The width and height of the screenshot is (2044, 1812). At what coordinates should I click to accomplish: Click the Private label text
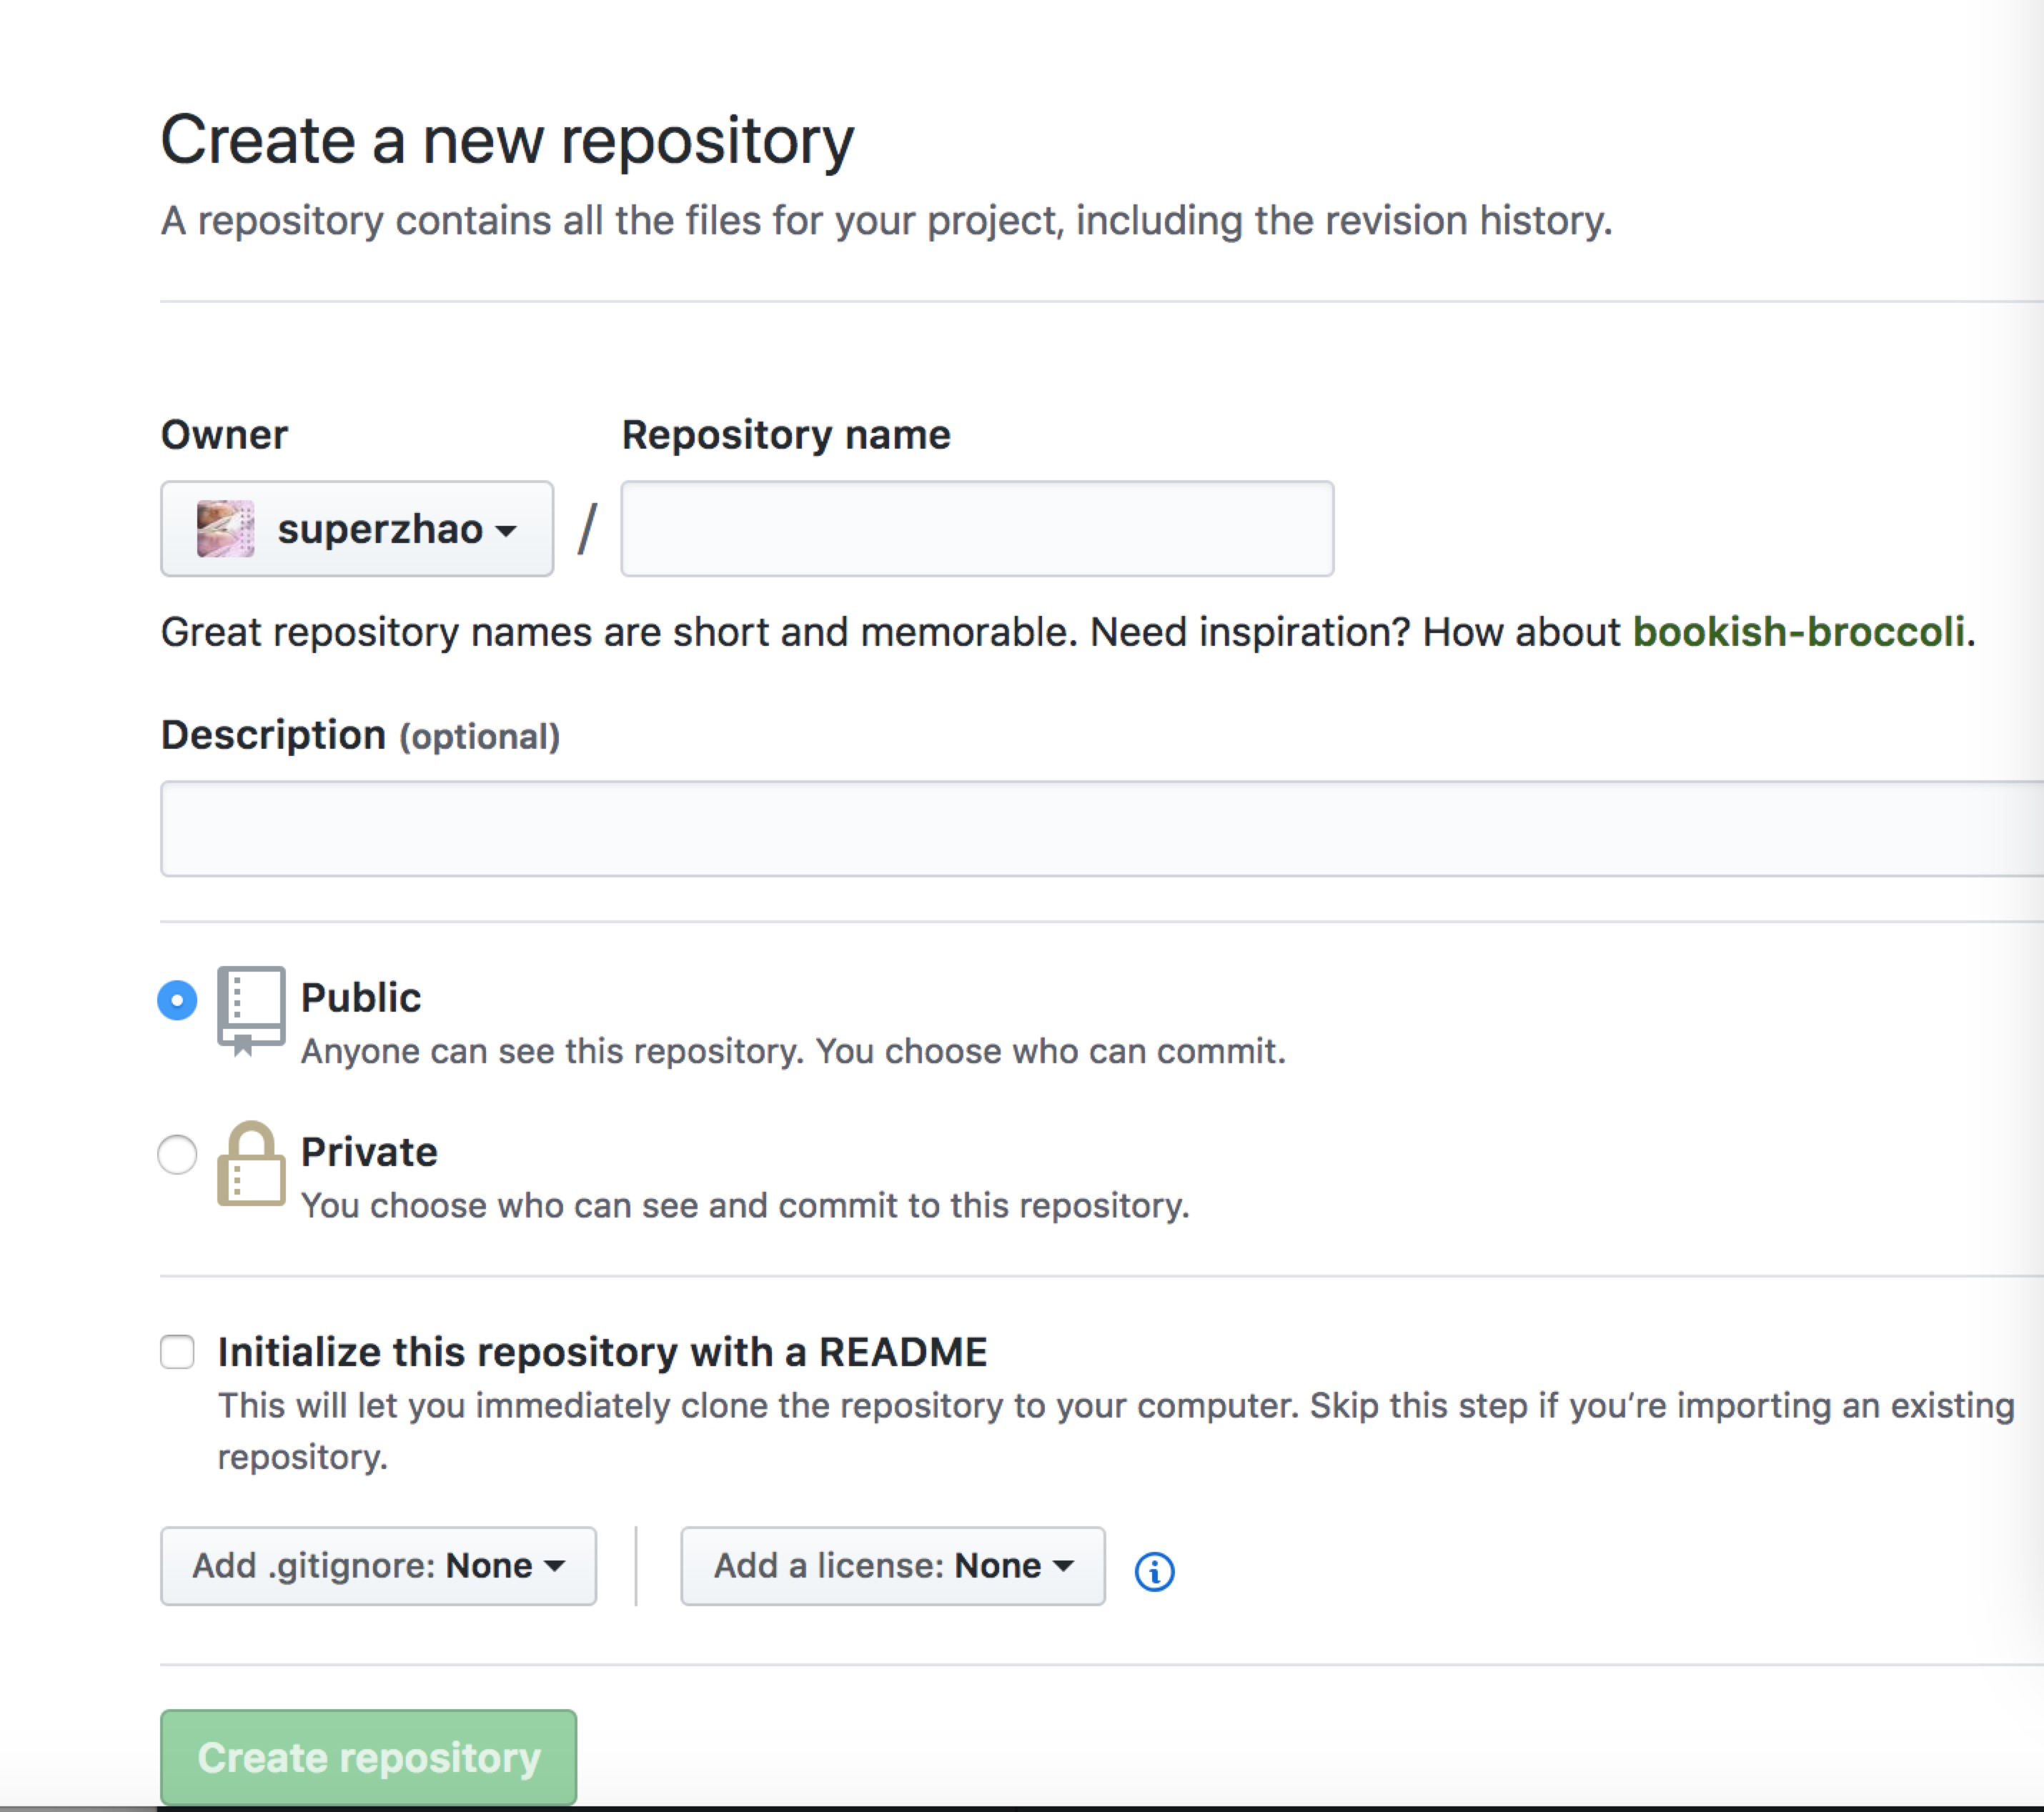[x=369, y=1152]
